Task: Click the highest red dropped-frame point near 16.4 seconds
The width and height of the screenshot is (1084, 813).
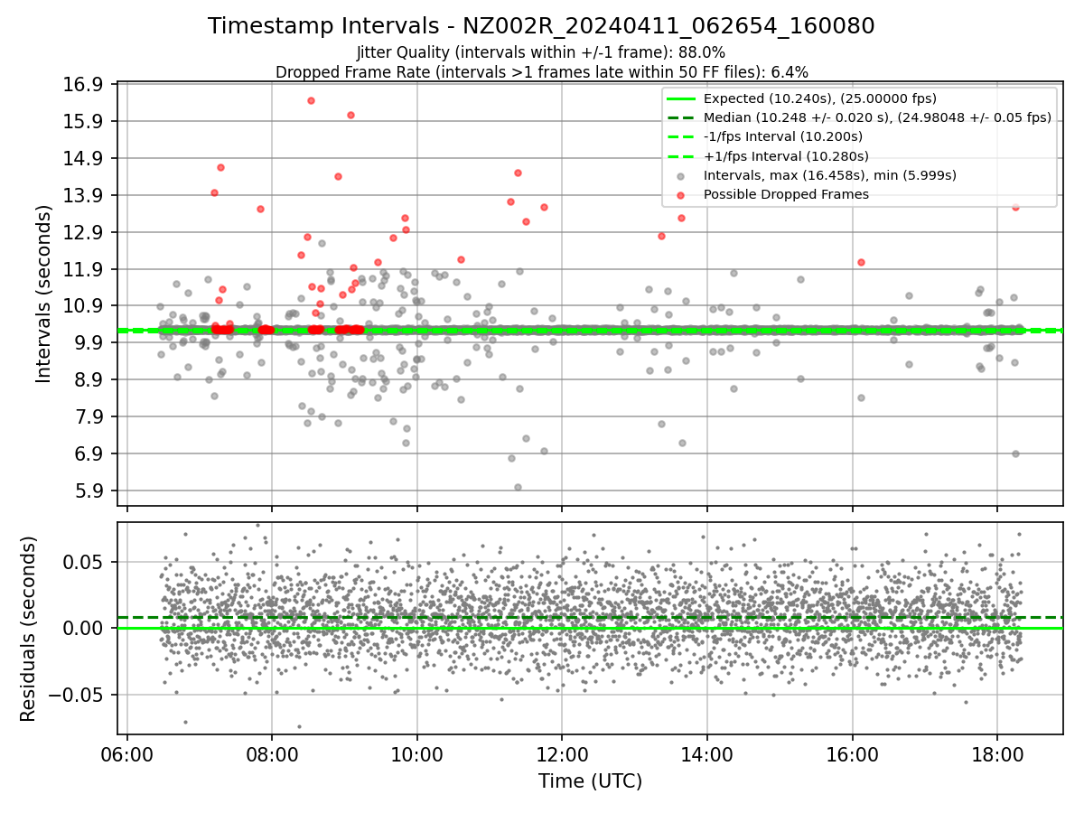Action: point(311,100)
